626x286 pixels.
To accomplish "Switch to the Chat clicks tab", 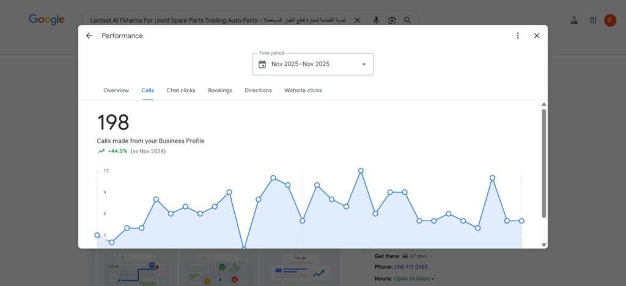I will [181, 90].
